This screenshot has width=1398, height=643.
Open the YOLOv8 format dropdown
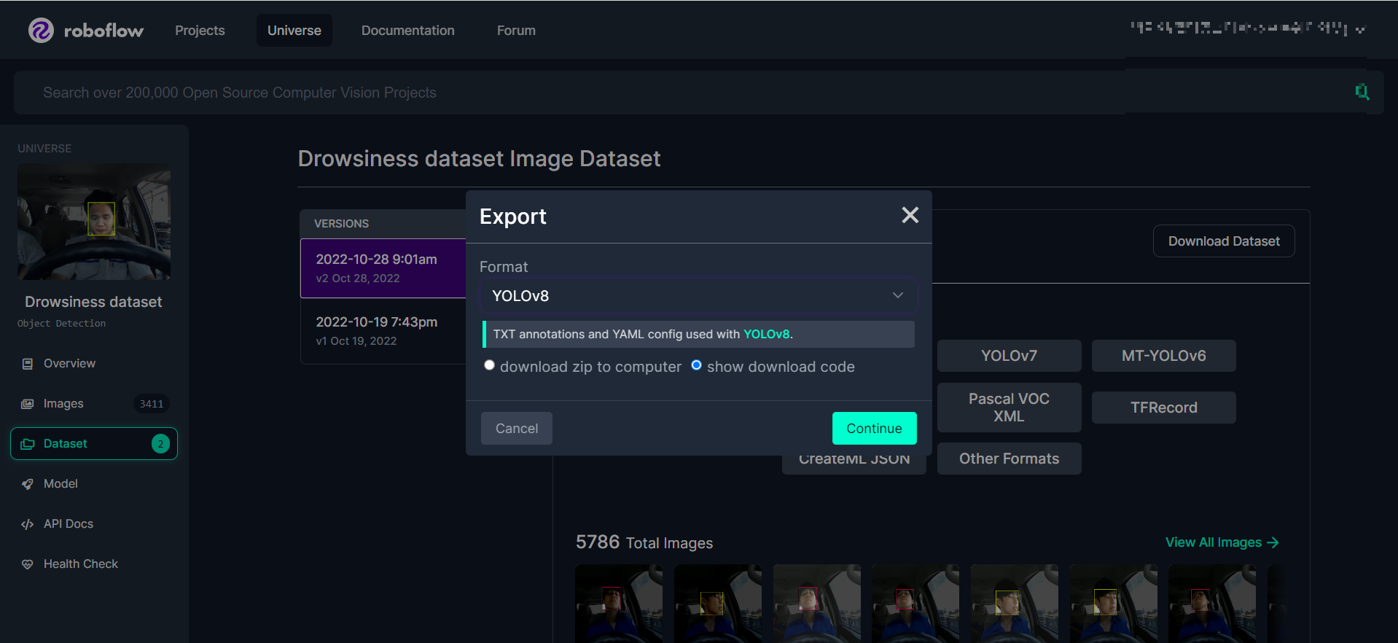(698, 295)
